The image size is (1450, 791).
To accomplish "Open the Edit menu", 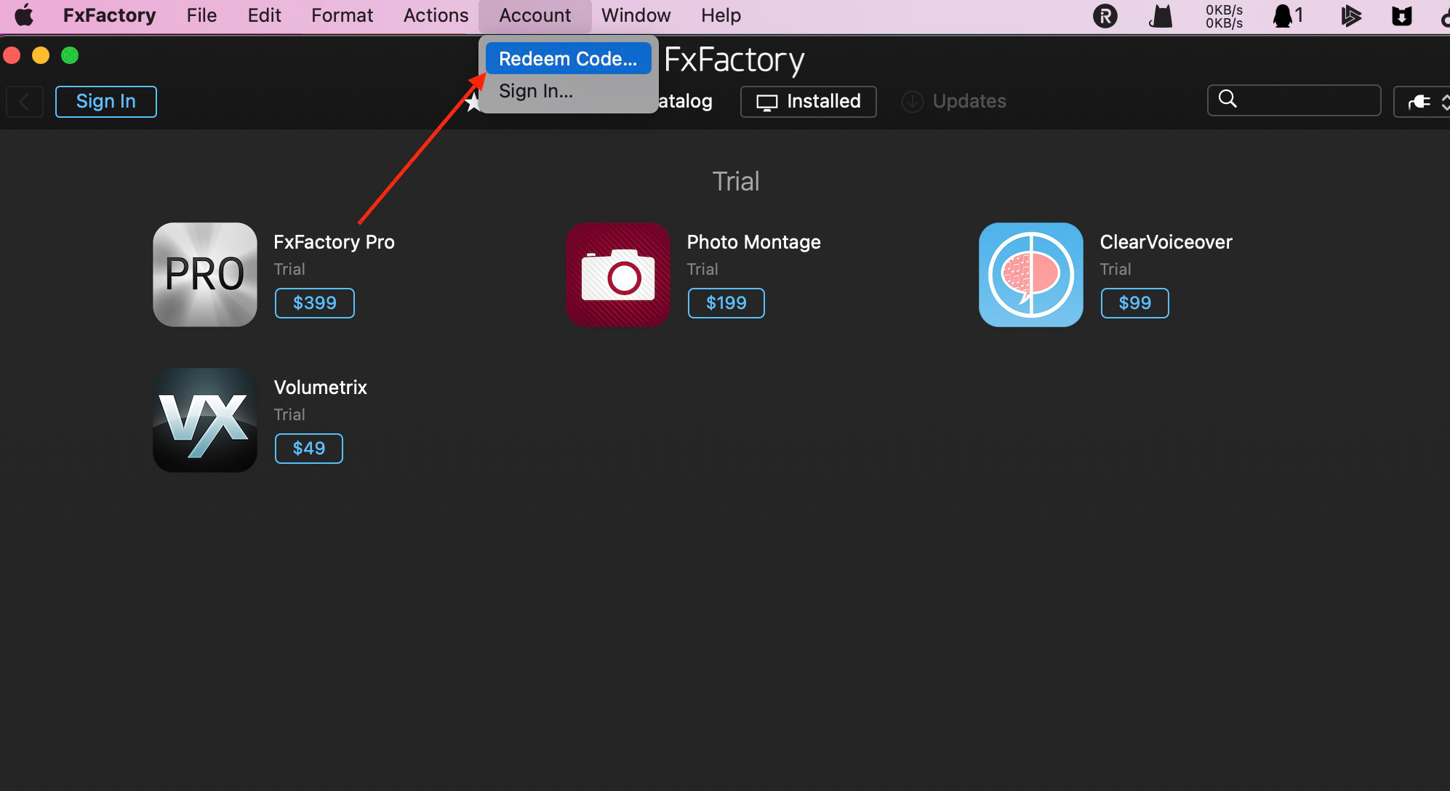I will coord(264,15).
